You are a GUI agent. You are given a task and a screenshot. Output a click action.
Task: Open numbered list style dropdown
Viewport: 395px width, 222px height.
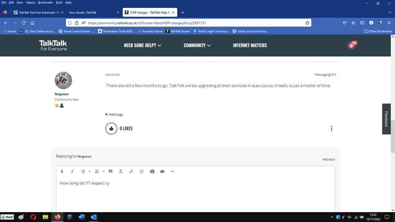(103, 171)
